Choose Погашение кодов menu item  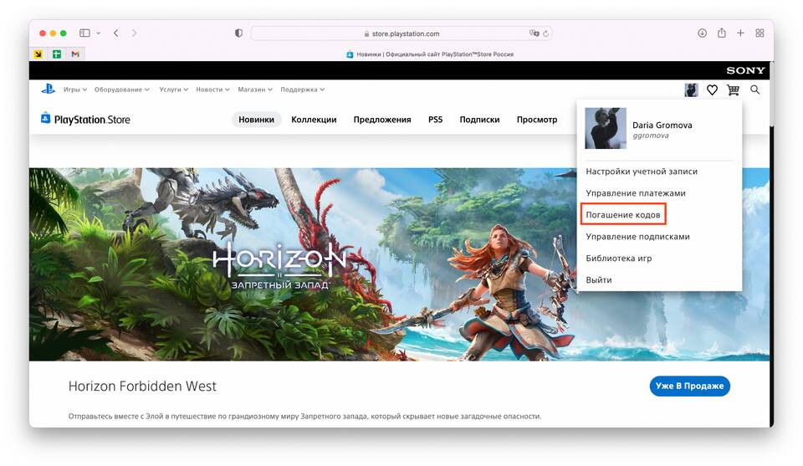coord(623,214)
